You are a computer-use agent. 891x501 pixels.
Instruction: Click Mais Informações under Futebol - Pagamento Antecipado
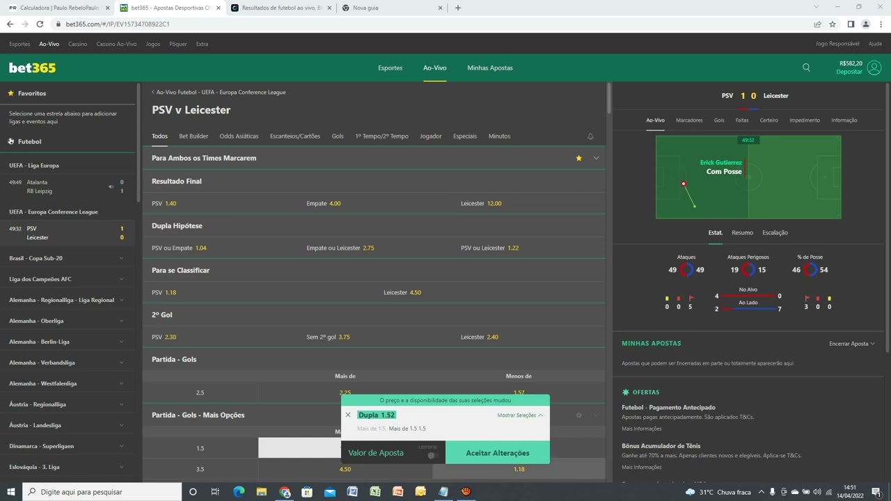click(641, 429)
